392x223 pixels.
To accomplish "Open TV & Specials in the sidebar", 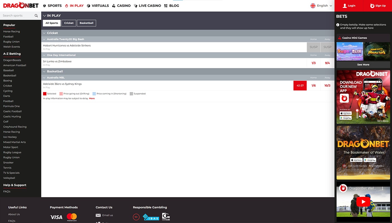I will pyautogui.click(x=11, y=173).
